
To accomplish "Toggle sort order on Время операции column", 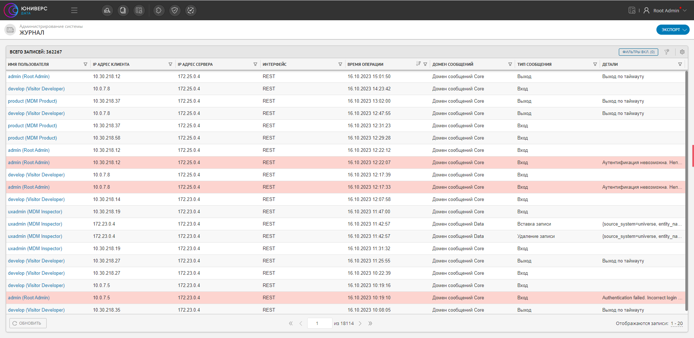I will 418,64.
